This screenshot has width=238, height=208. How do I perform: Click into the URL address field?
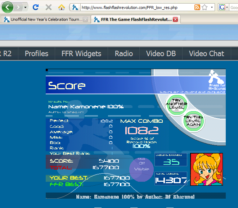pos(133,7)
